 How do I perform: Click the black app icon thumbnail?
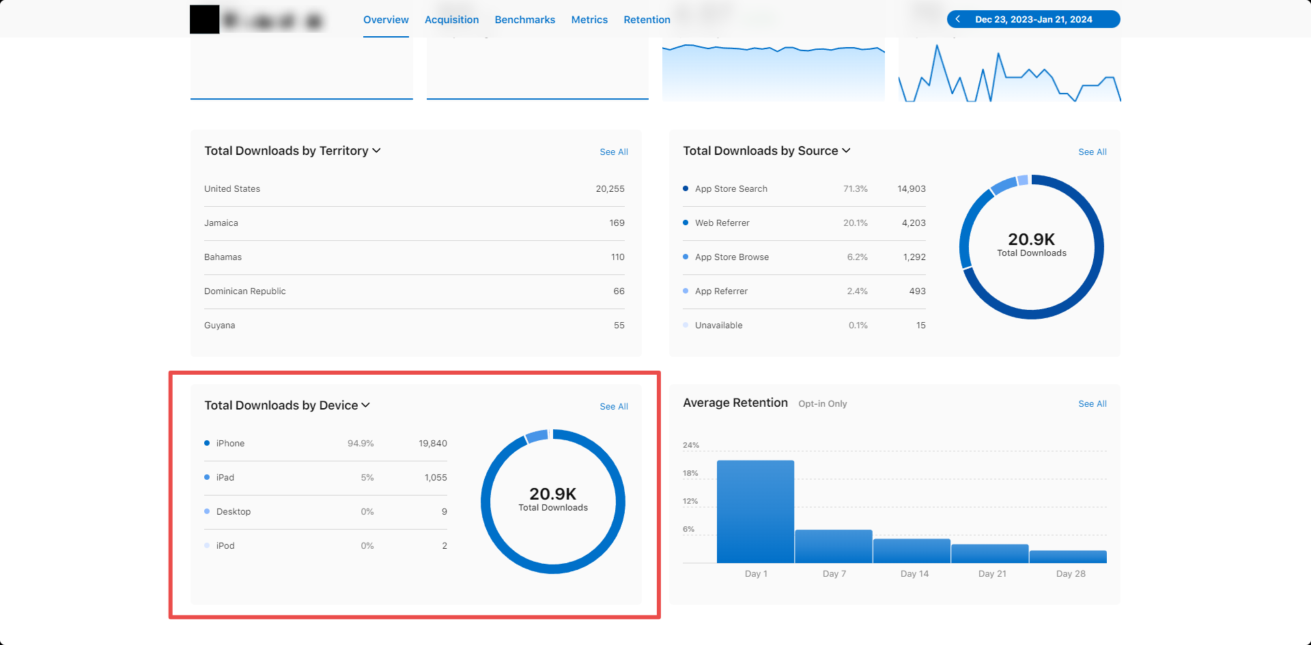pos(204,19)
